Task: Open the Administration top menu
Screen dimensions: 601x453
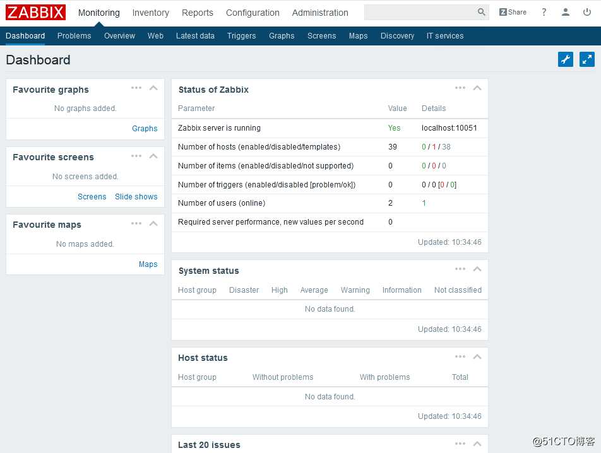Action: point(320,13)
